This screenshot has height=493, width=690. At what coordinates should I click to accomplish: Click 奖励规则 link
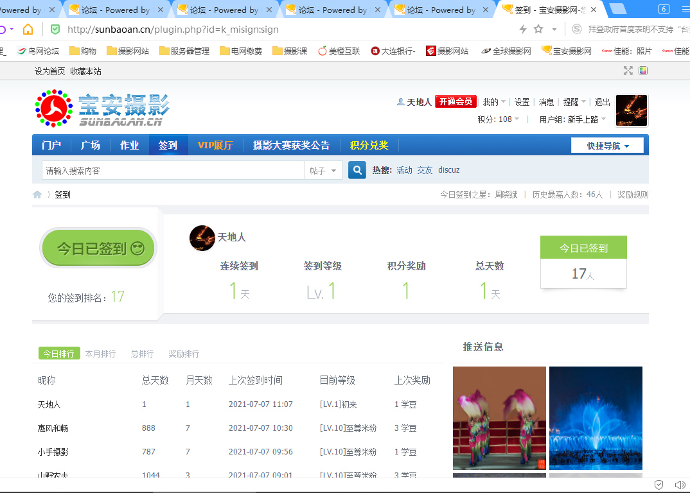(x=632, y=195)
